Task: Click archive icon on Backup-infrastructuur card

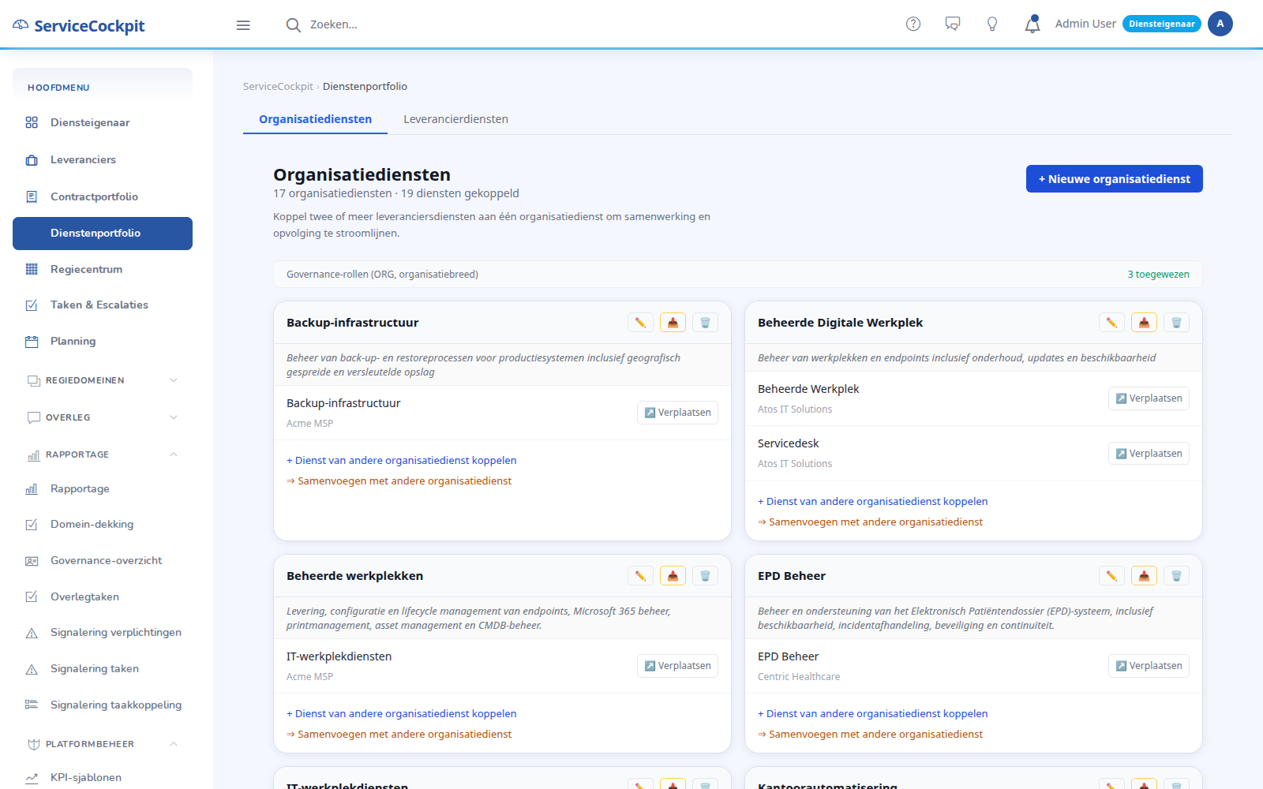Action: pos(673,323)
